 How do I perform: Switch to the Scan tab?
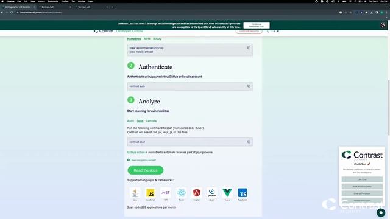[x=140, y=121]
